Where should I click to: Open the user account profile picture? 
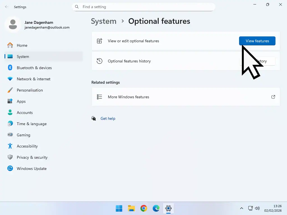(x=13, y=25)
